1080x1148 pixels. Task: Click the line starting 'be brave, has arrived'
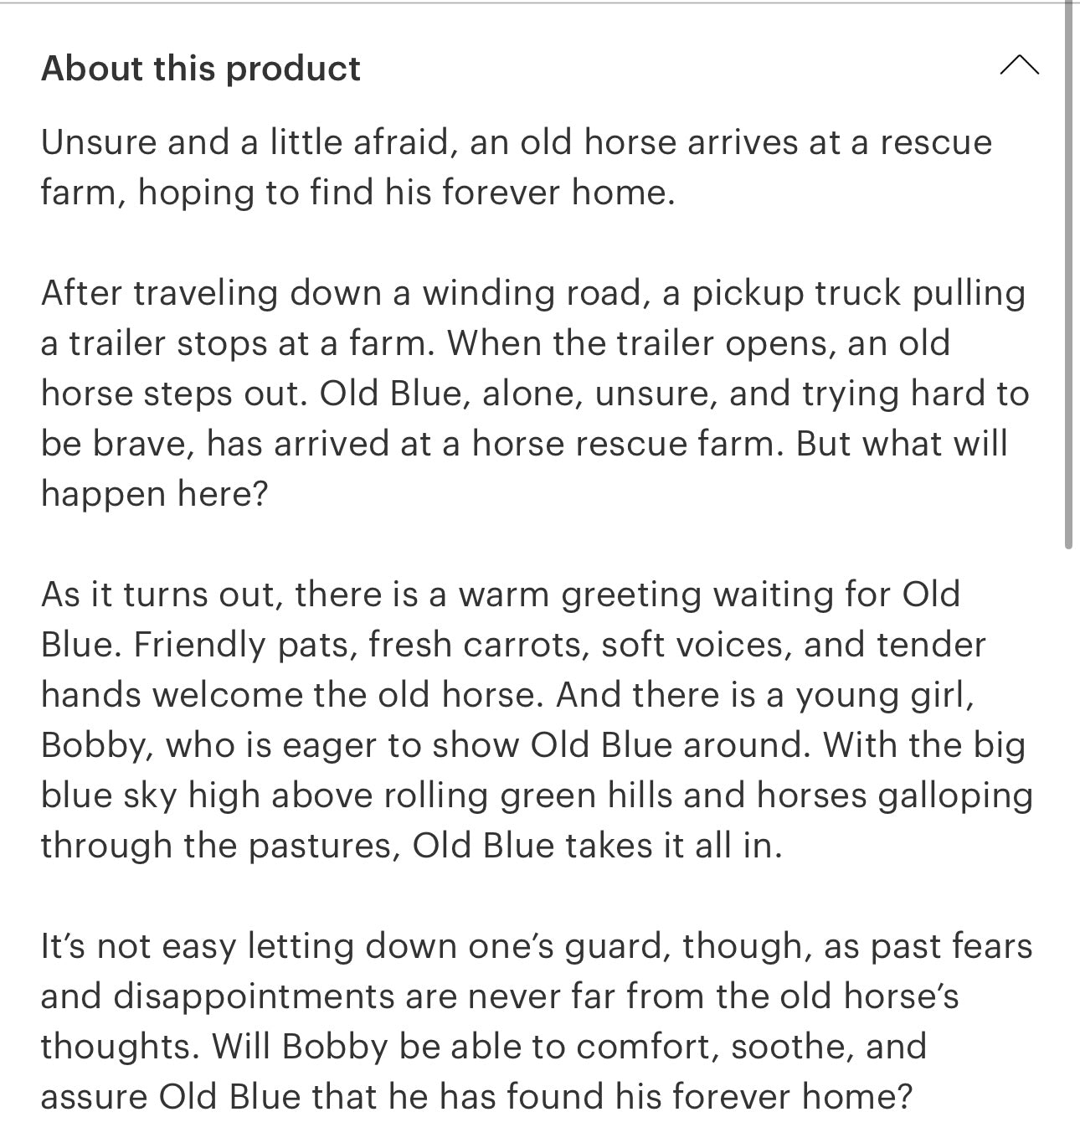click(x=524, y=444)
